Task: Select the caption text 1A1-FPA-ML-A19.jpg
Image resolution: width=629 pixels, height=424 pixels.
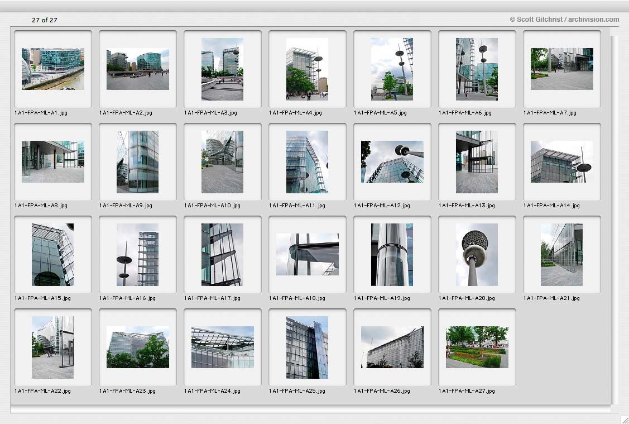Action: [382, 298]
